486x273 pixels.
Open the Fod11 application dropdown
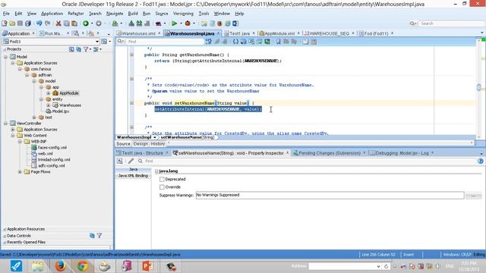(97, 42)
